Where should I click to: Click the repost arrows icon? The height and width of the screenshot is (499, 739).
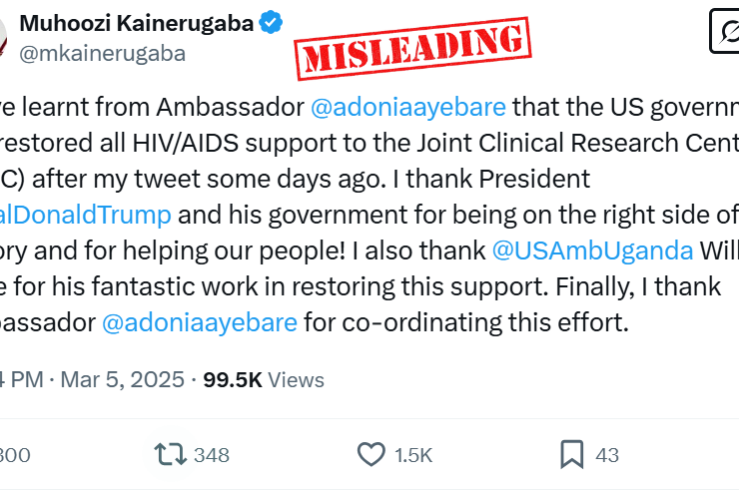[x=169, y=455]
